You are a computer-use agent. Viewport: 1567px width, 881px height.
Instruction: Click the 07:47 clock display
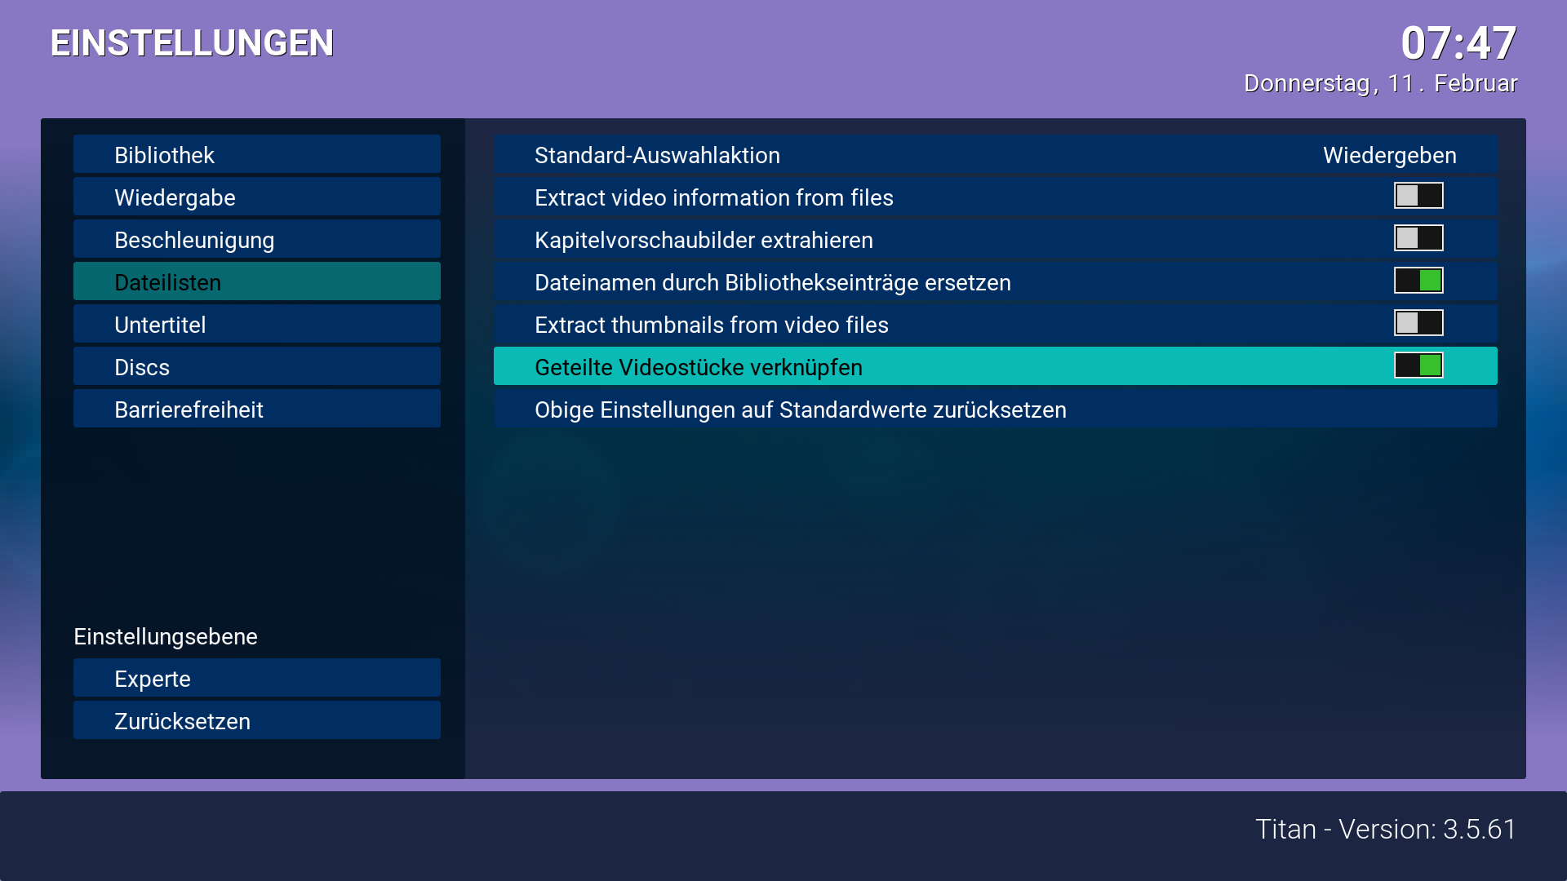1458,42
